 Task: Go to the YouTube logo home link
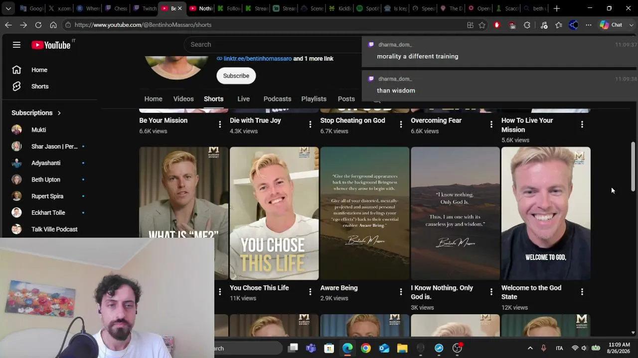(51, 45)
